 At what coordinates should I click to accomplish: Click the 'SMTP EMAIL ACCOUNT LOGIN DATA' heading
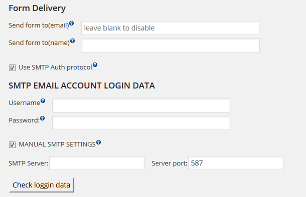[x=82, y=85]
